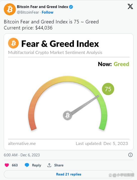Click the green 75 value badge

click(108, 89)
